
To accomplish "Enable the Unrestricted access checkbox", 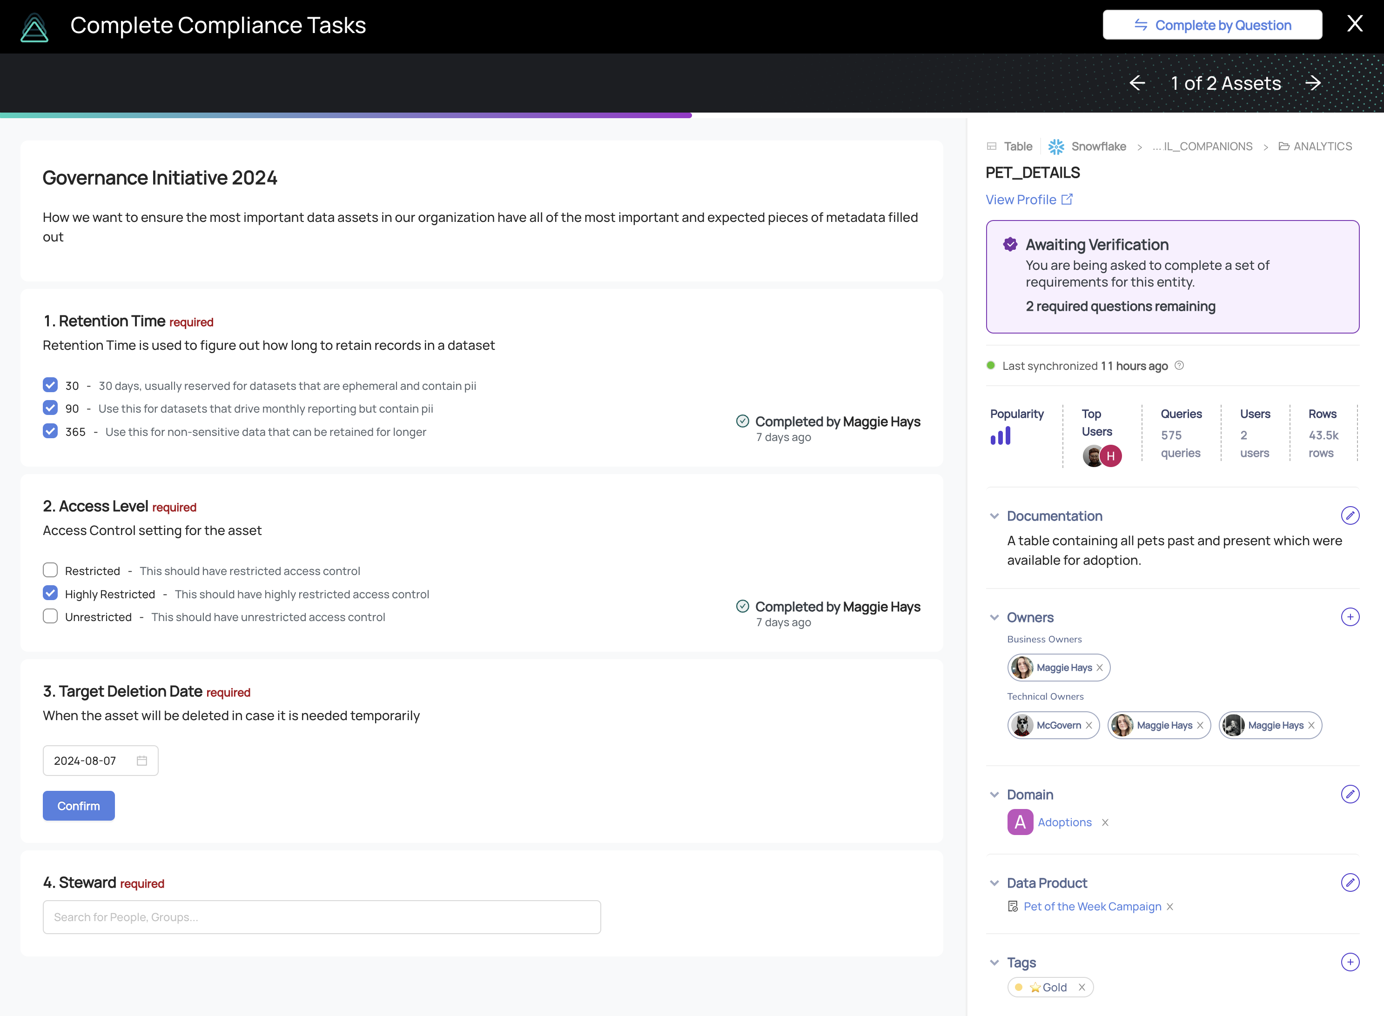I will 50,616.
